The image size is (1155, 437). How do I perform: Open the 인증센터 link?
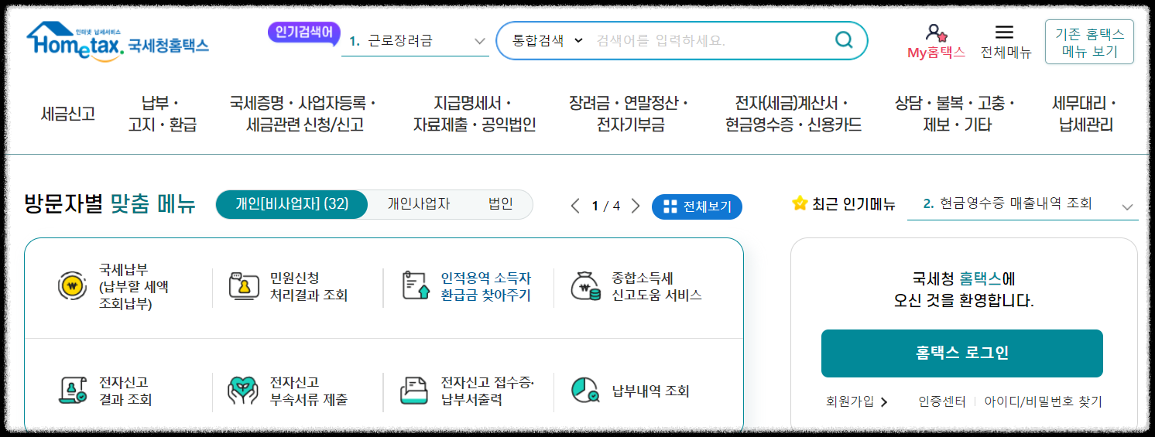pyautogui.click(x=941, y=401)
